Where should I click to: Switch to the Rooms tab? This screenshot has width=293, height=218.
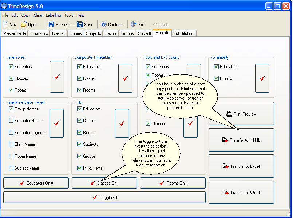75,33
